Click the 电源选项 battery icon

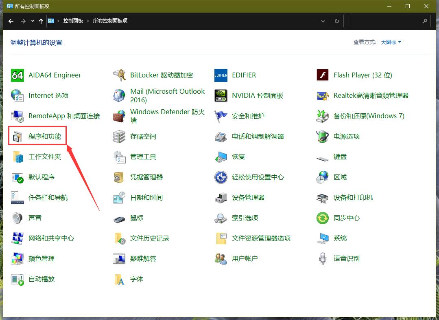322,137
